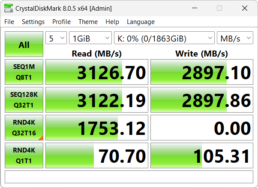The image size is (258, 188).
Task: Run all benchmarks with the All button
Action: point(24,44)
